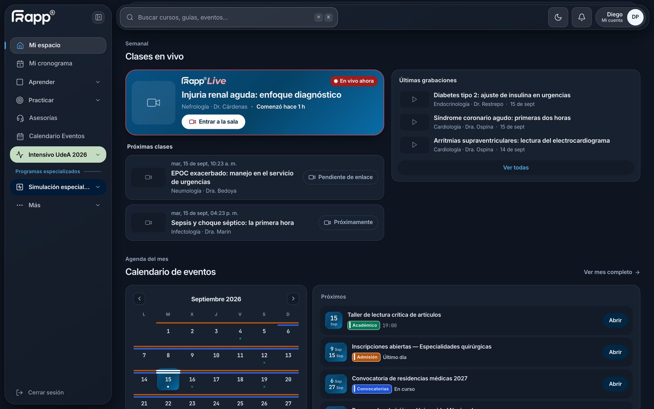Screen dimensions: 654x409
Task: Play Síndrome coronario agudo recording
Action: (414, 122)
